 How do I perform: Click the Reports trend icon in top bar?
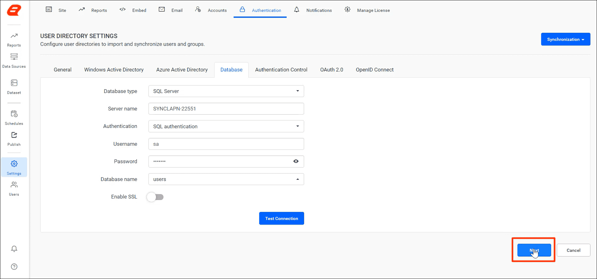(x=82, y=9)
